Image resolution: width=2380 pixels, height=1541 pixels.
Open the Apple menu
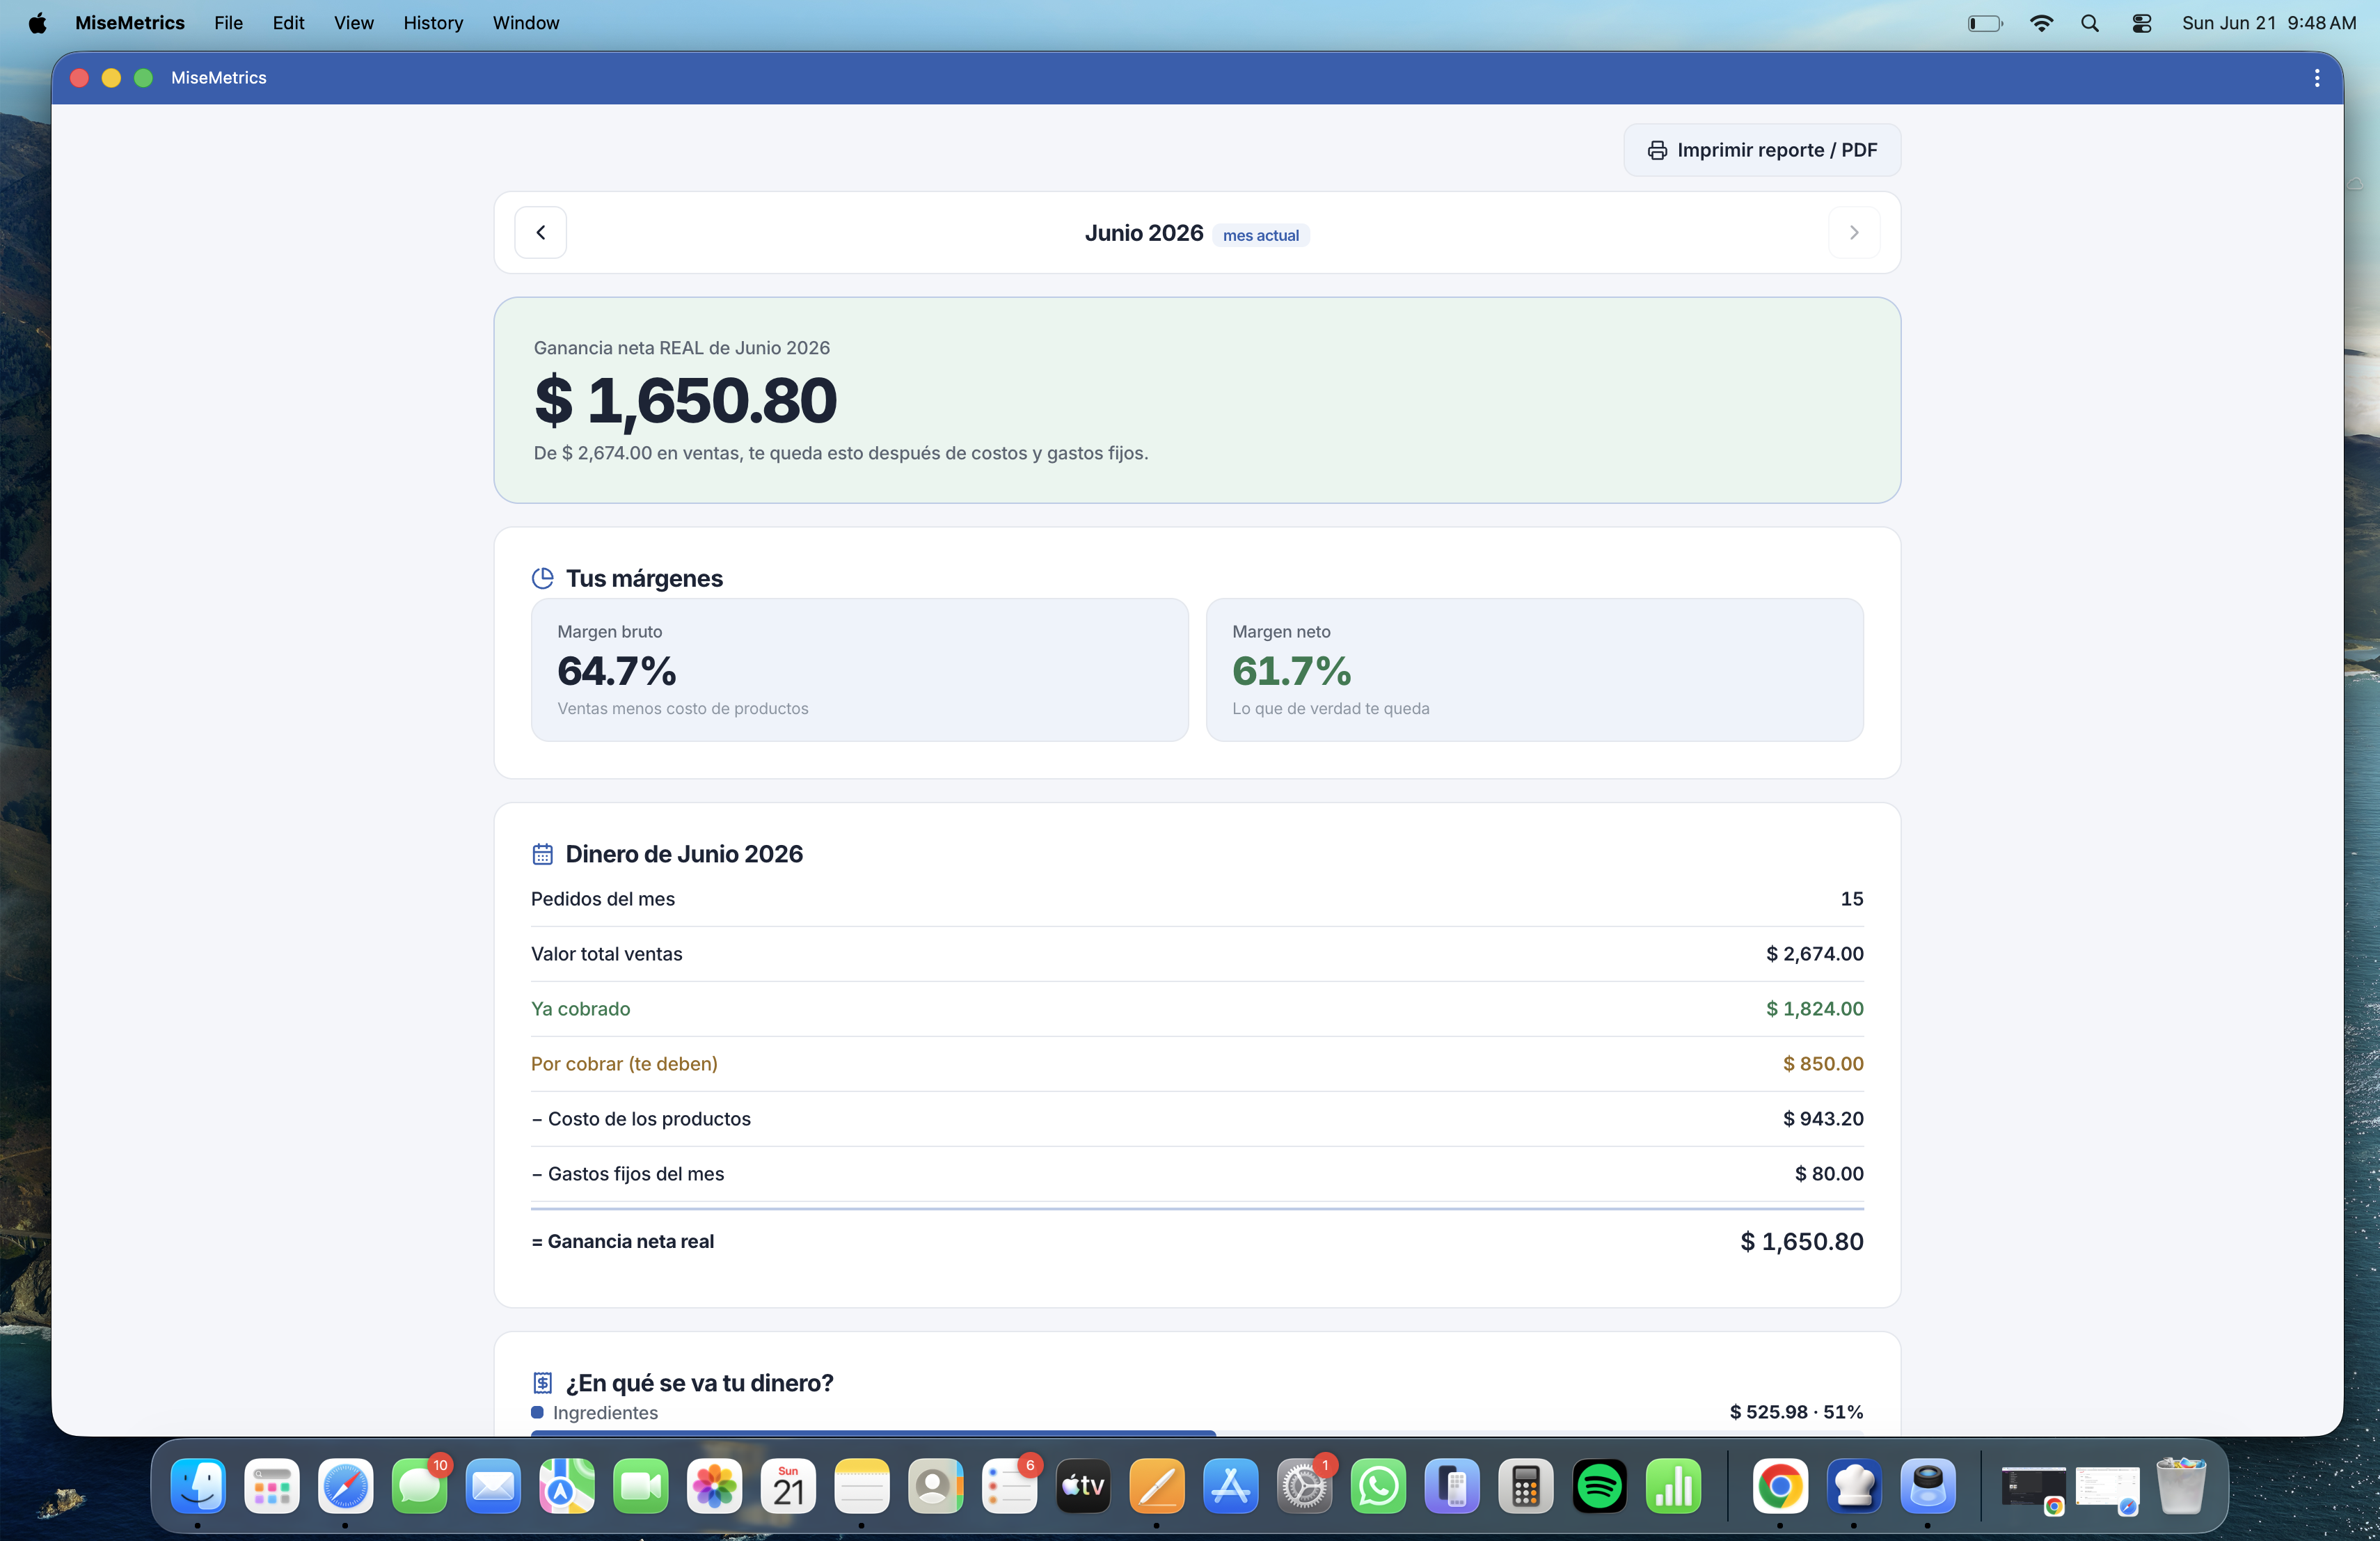coord(37,23)
